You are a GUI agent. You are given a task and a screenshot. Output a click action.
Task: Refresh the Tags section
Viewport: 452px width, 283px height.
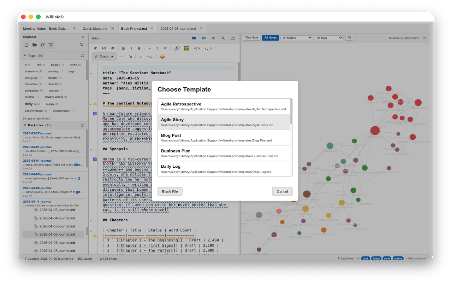(82, 56)
